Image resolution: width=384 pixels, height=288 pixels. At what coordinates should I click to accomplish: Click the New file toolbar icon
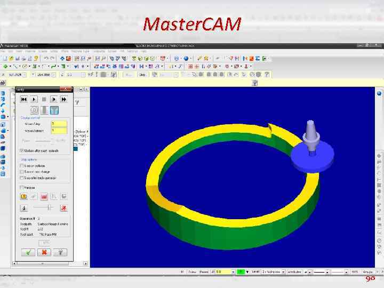5,58
